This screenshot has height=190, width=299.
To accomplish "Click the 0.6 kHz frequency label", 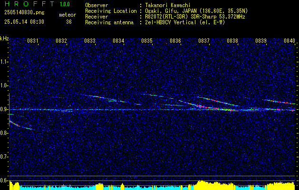I will (4, 180).
